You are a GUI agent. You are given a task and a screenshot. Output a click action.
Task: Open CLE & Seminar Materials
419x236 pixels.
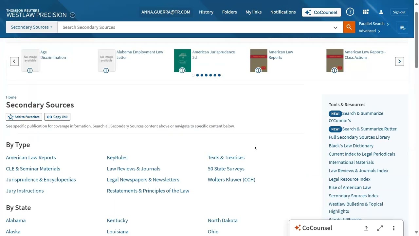coord(33,169)
